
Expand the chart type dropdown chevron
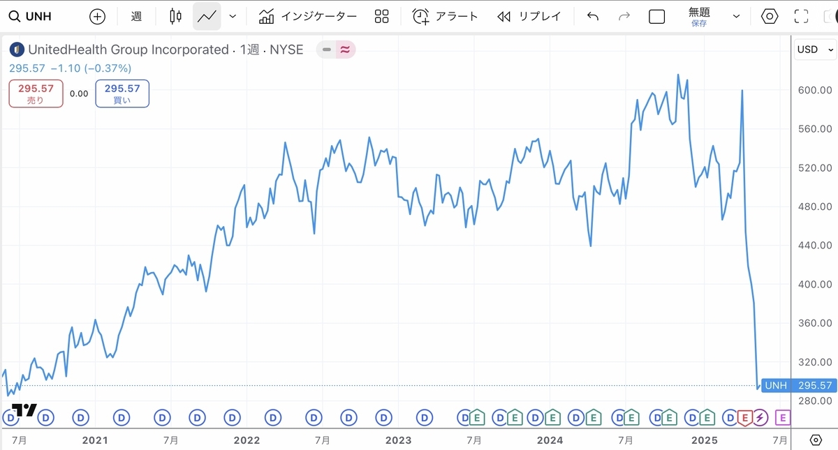tap(233, 16)
